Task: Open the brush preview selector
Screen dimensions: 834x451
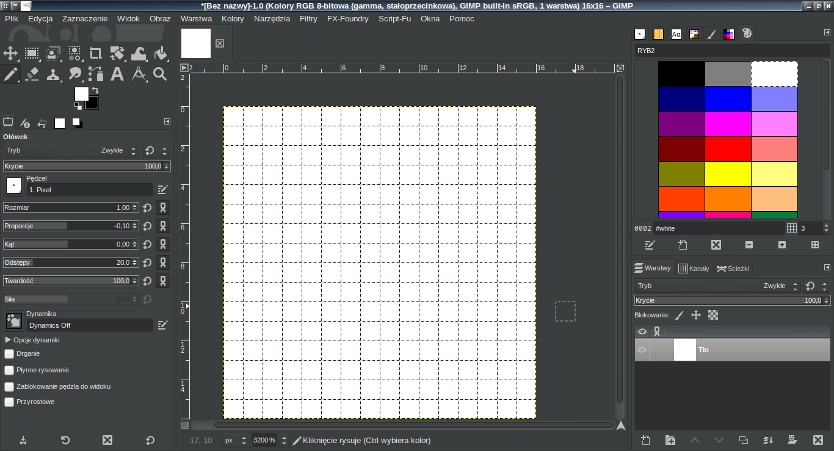Action: [13, 186]
